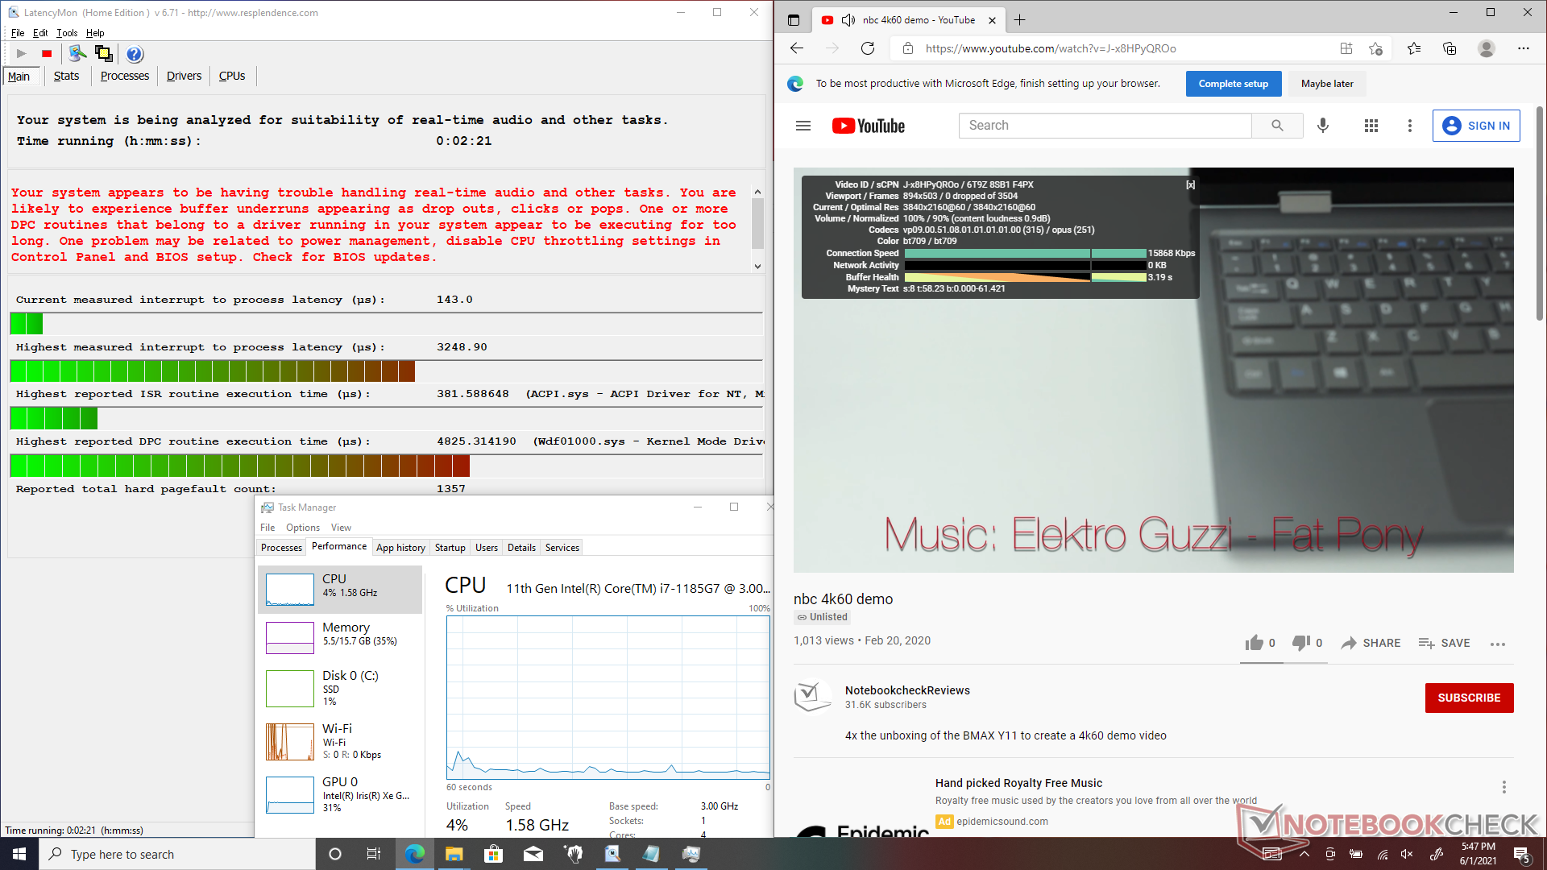Expand video more actions ellipsis
Viewport: 1547px width, 870px height.
[1497, 644]
